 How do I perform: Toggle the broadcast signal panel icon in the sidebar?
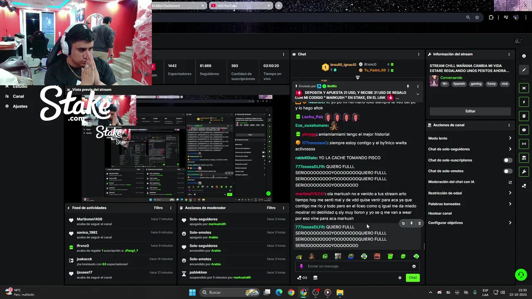tap(524, 144)
